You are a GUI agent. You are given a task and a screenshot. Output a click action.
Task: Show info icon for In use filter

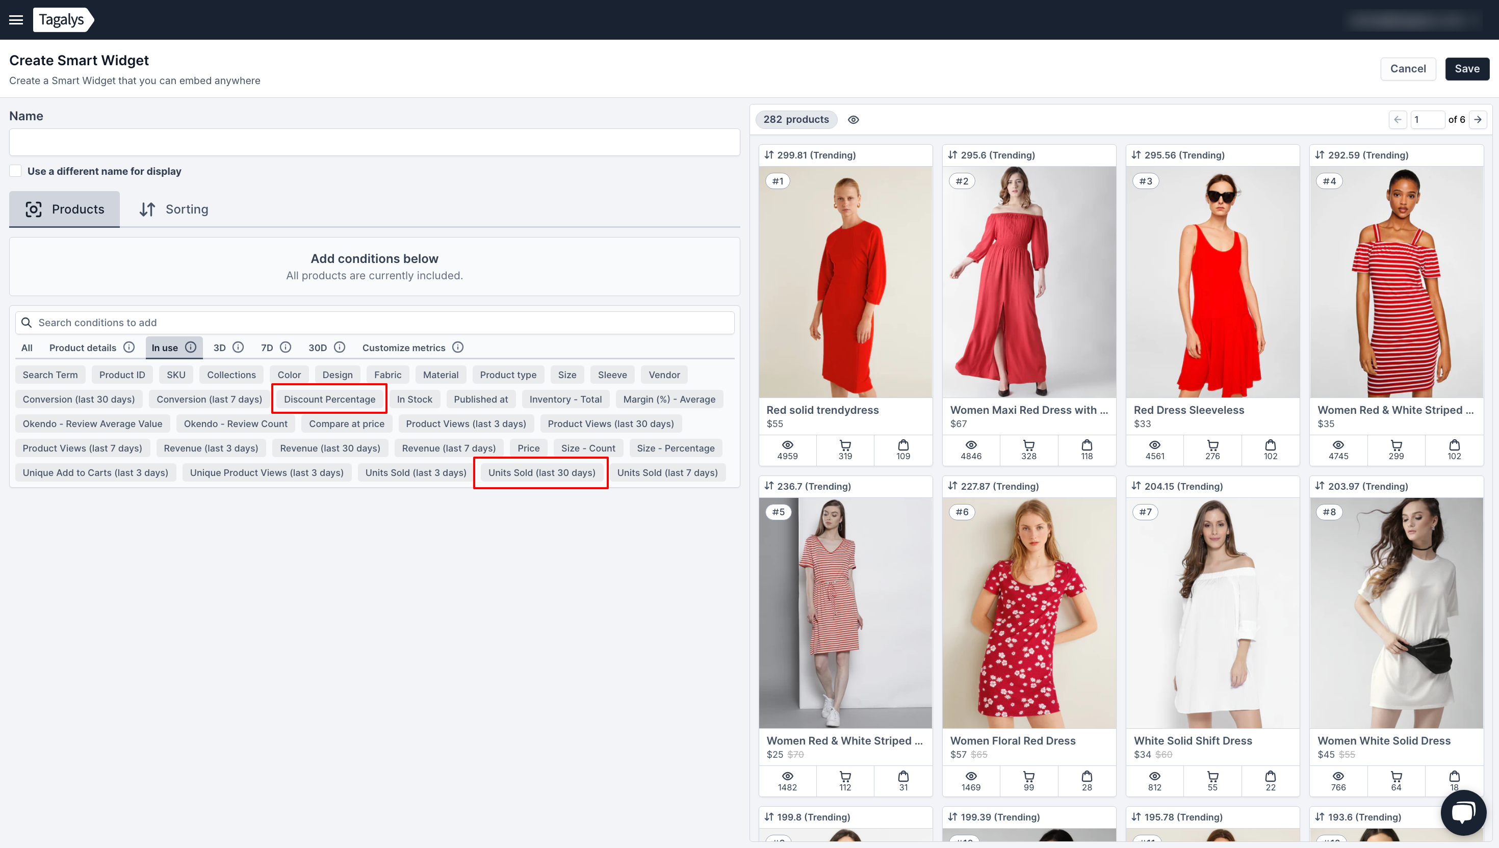(x=191, y=347)
